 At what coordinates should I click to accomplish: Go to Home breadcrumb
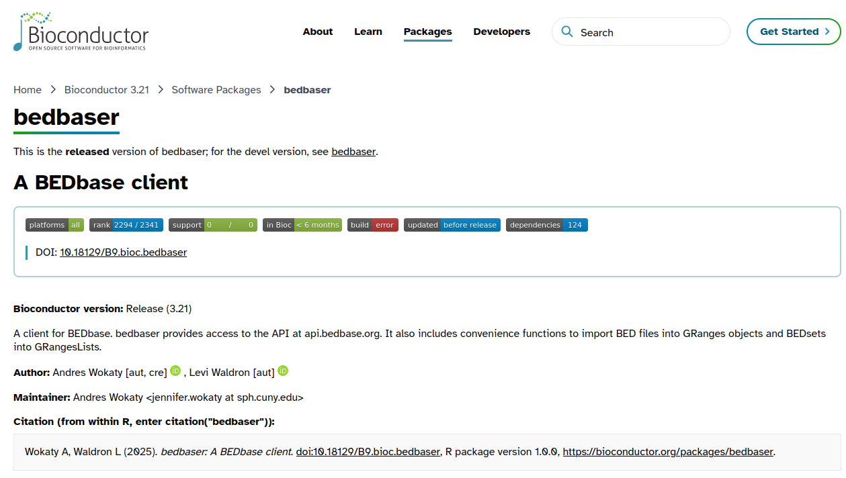(x=28, y=90)
